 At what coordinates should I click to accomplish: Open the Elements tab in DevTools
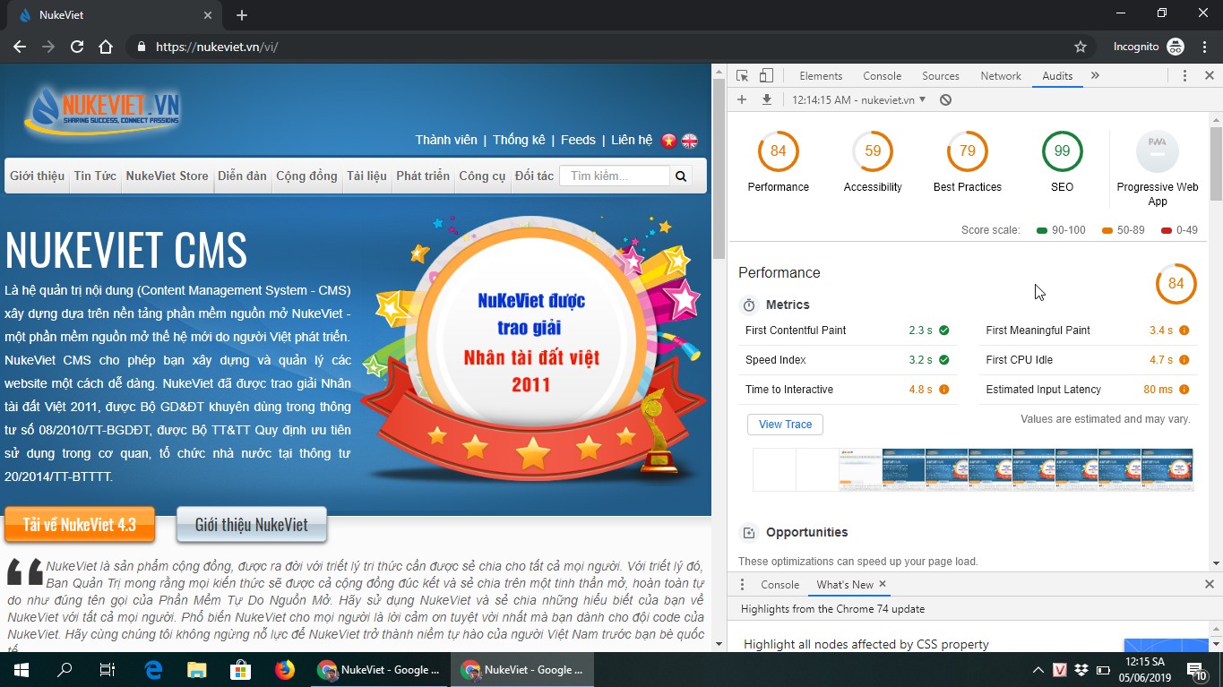[x=821, y=76]
